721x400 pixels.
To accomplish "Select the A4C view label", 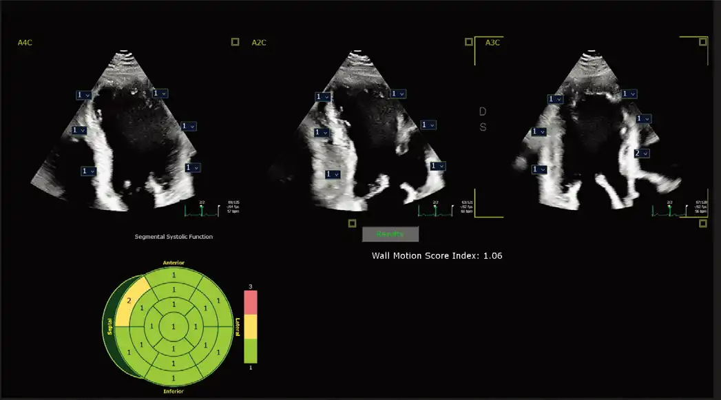I will coord(25,43).
